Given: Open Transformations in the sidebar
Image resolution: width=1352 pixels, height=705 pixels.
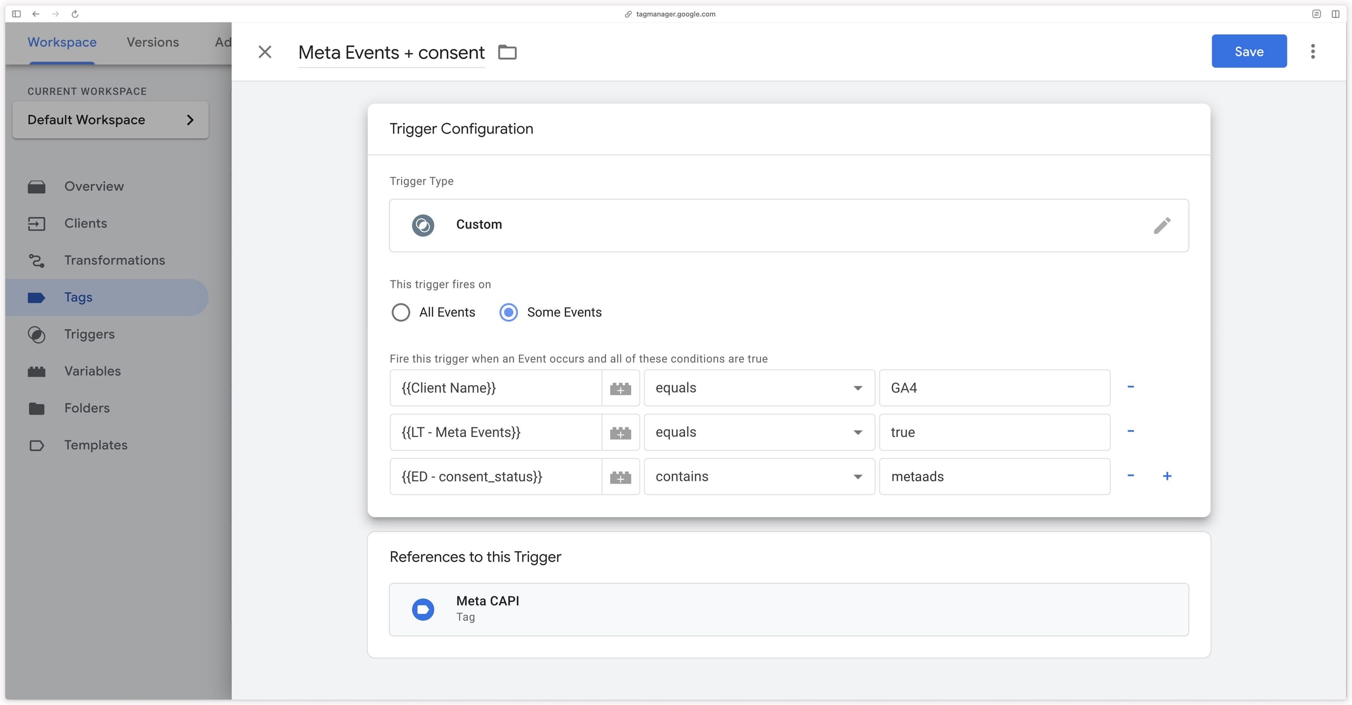Looking at the screenshot, I should coord(107,261).
